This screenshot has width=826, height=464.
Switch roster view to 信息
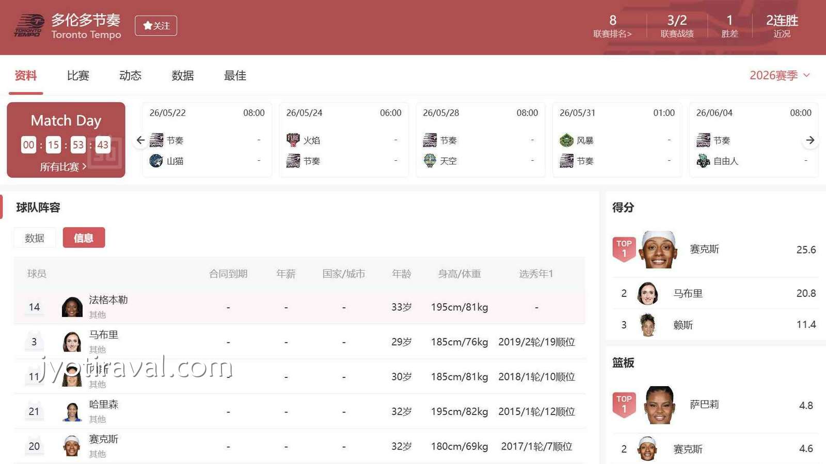click(x=84, y=238)
